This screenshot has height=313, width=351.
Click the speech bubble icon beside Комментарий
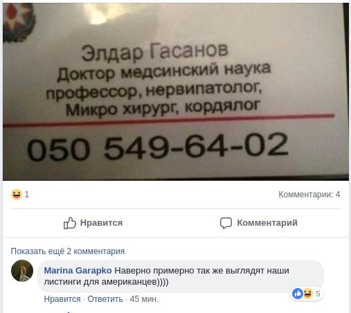pyautogui.click(x=226, y=223)
